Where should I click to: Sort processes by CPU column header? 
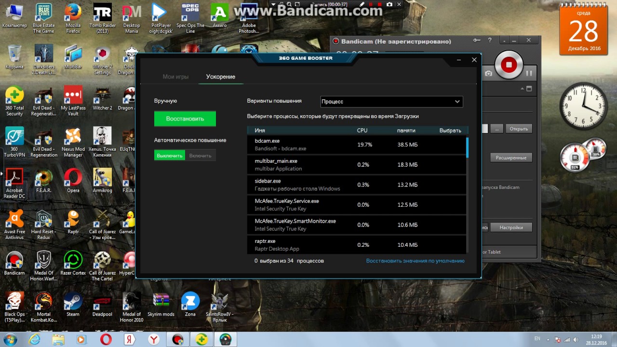(362, 130)
